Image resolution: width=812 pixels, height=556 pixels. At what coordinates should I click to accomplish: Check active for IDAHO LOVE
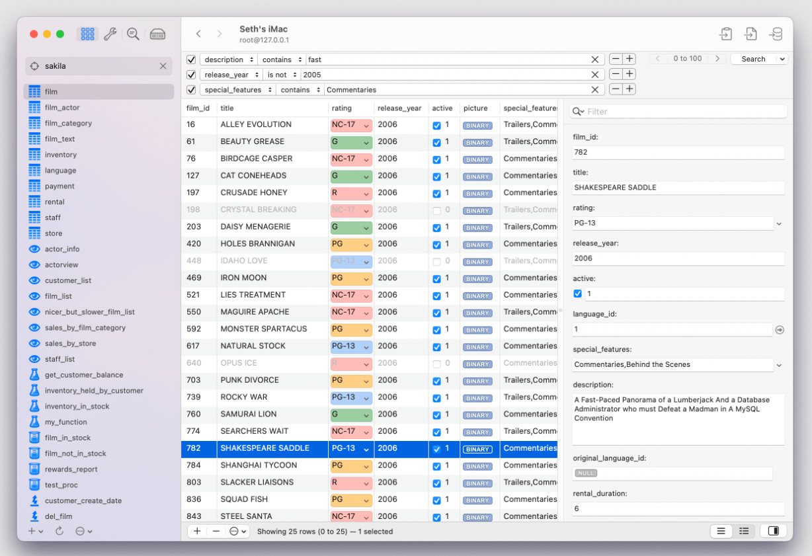pyautogui.click(x=436, y=261)
